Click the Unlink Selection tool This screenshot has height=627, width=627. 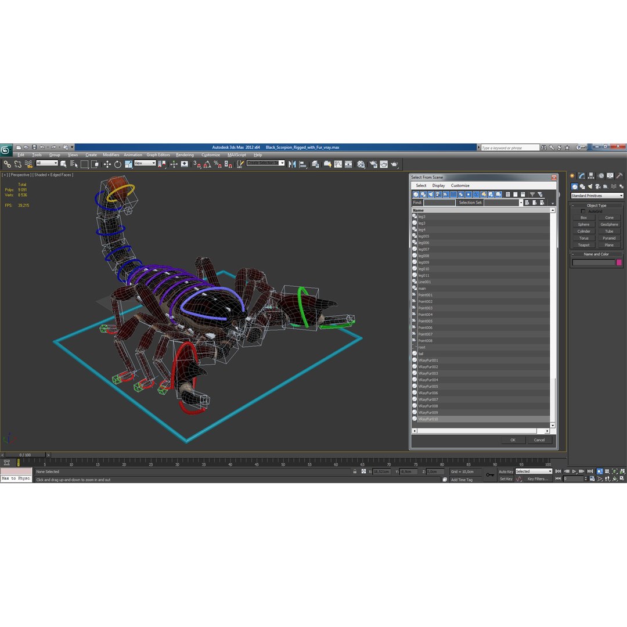tap(18, 164)
